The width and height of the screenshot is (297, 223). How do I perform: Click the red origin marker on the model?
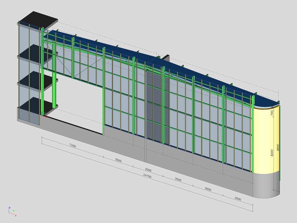[46, 116]
